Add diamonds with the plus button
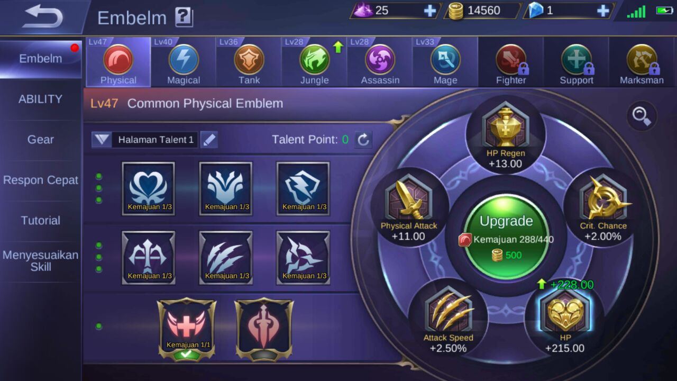 [x=603, y=11]
